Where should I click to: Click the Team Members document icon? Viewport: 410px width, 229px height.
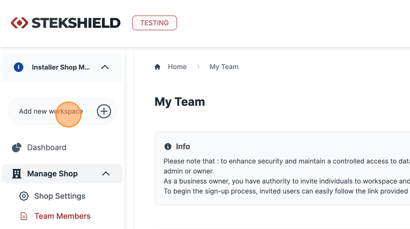24,216
